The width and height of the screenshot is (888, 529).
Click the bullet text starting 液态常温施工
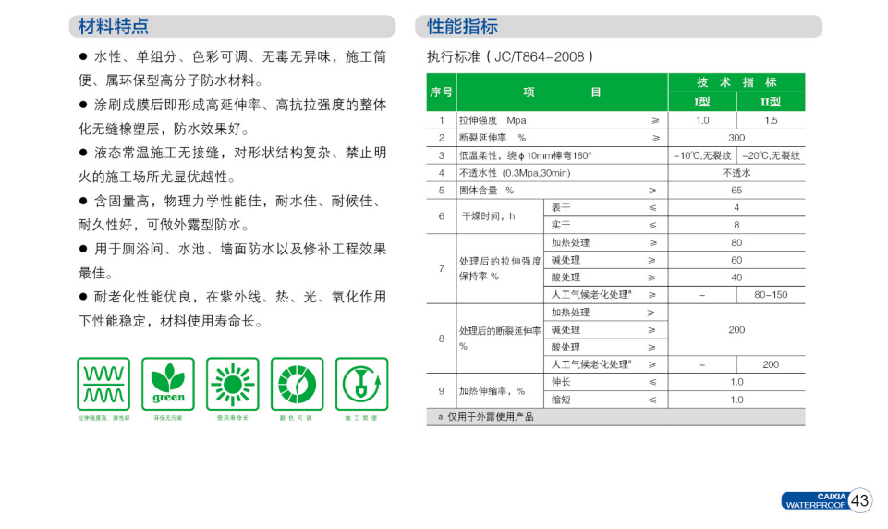[x=233, y=165]
